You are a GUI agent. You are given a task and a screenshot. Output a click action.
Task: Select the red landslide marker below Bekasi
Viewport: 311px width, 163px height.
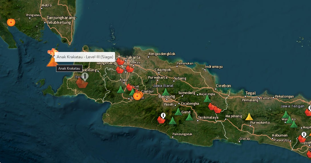130,69
